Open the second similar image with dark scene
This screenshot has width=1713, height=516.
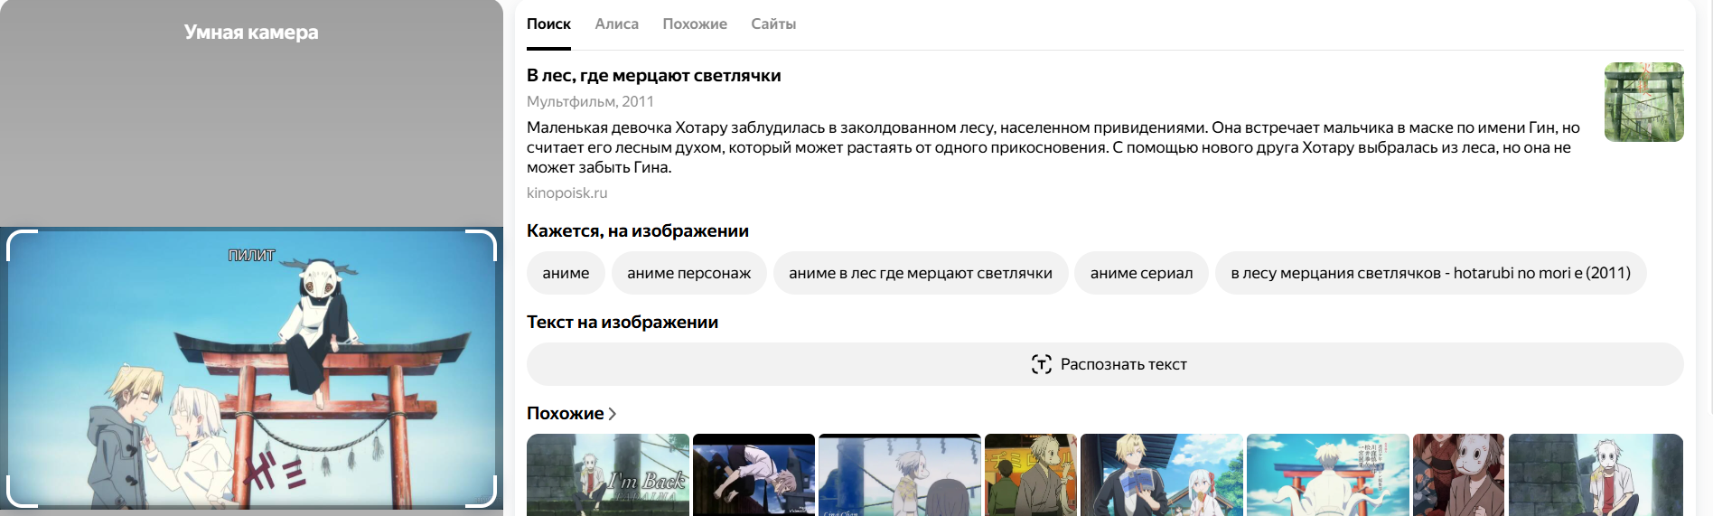point(754,474)
